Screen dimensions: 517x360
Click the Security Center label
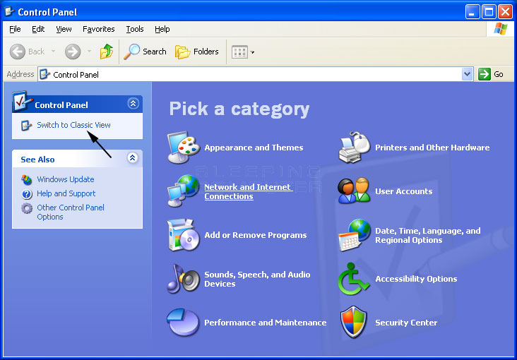[x=406, y=323]
